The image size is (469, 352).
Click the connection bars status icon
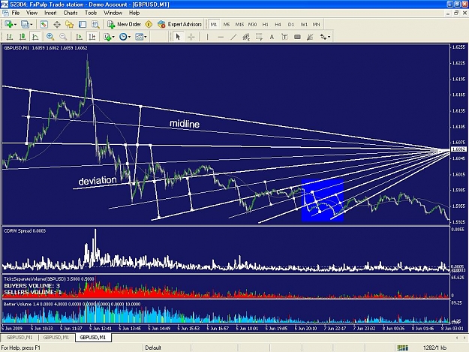[x=403, y=347]
